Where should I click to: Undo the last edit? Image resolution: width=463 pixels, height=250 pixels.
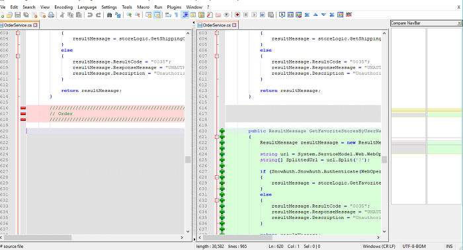[90, 15]
